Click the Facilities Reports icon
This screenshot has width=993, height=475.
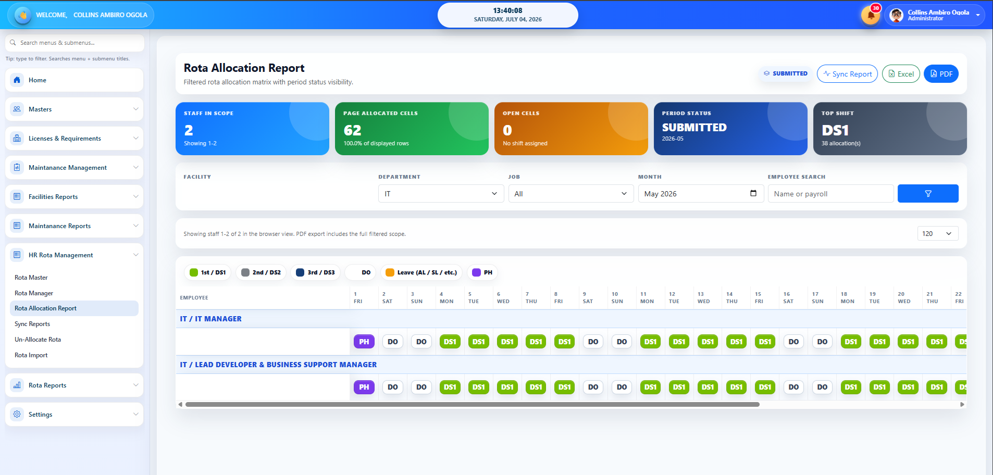click(17, 197)
